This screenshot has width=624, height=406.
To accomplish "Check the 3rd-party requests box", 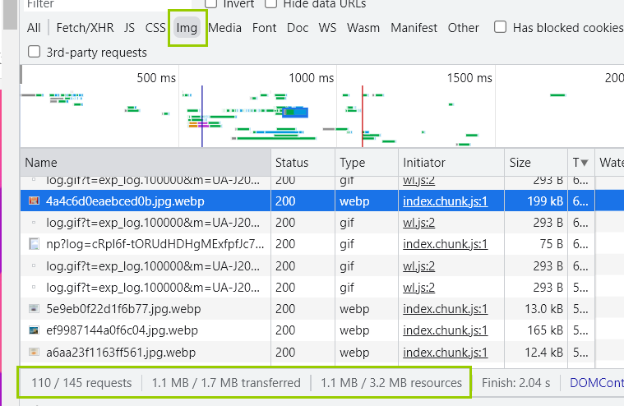I will 35,52.
